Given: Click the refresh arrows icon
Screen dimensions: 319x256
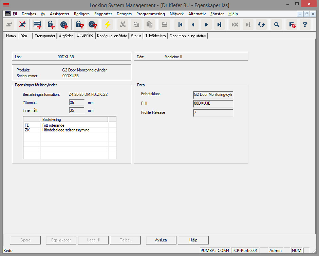Looking at the screenshot, I should click(x=261, y=24).
